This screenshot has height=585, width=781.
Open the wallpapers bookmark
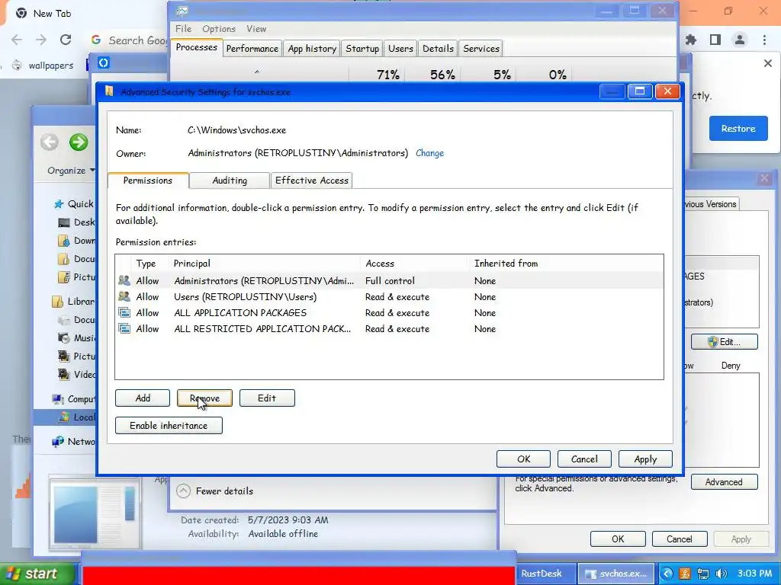pos(43,66)
